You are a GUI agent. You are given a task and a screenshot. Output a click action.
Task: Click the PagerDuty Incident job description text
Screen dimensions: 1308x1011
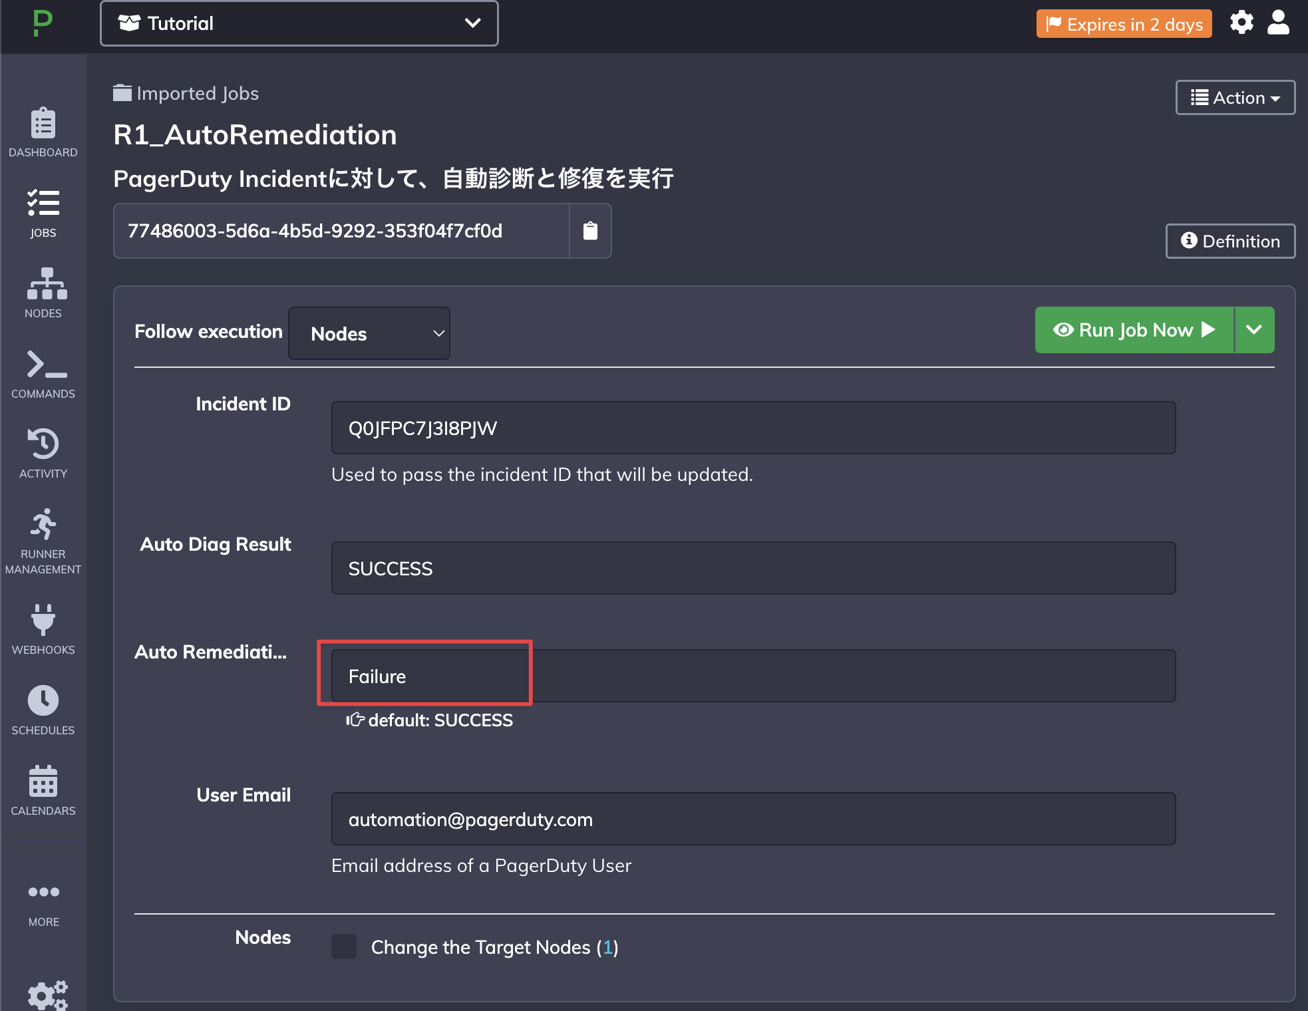[x=393, y=178]
